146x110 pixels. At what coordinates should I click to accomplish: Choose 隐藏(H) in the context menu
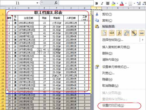[107, 79]
